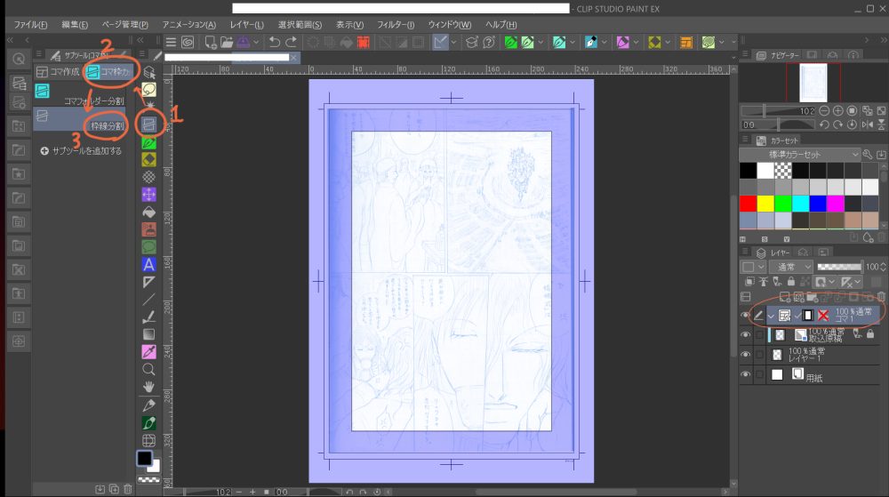Viewport: 889px width, 497px height.
Task: Select the Text tool (A icon)
Action: tap(149, 264)
